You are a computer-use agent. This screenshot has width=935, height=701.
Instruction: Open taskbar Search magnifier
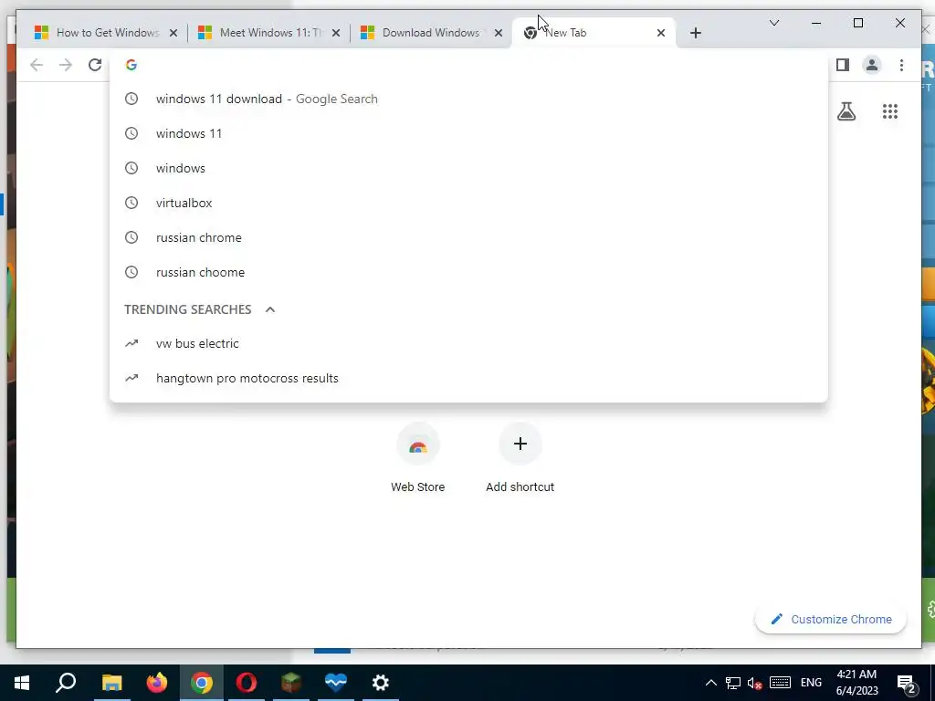(x=66, y=683)
